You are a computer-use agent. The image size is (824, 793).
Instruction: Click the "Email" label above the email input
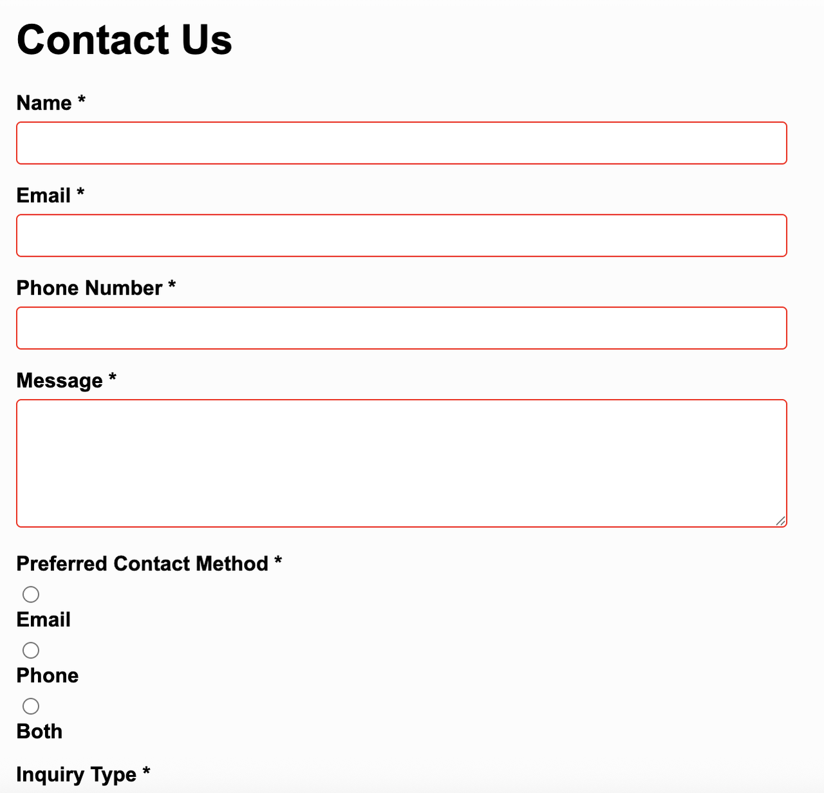click(43, 196)
